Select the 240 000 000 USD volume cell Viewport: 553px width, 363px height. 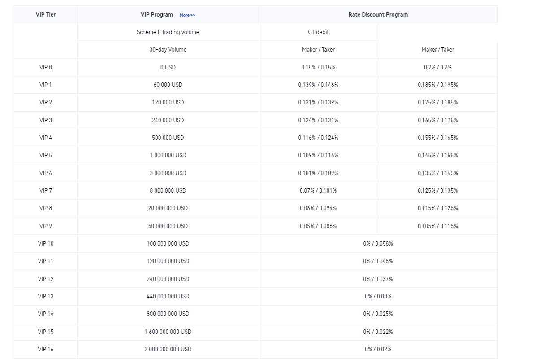pos(168,279)
